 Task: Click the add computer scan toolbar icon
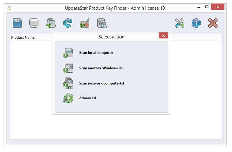point(51,23)
